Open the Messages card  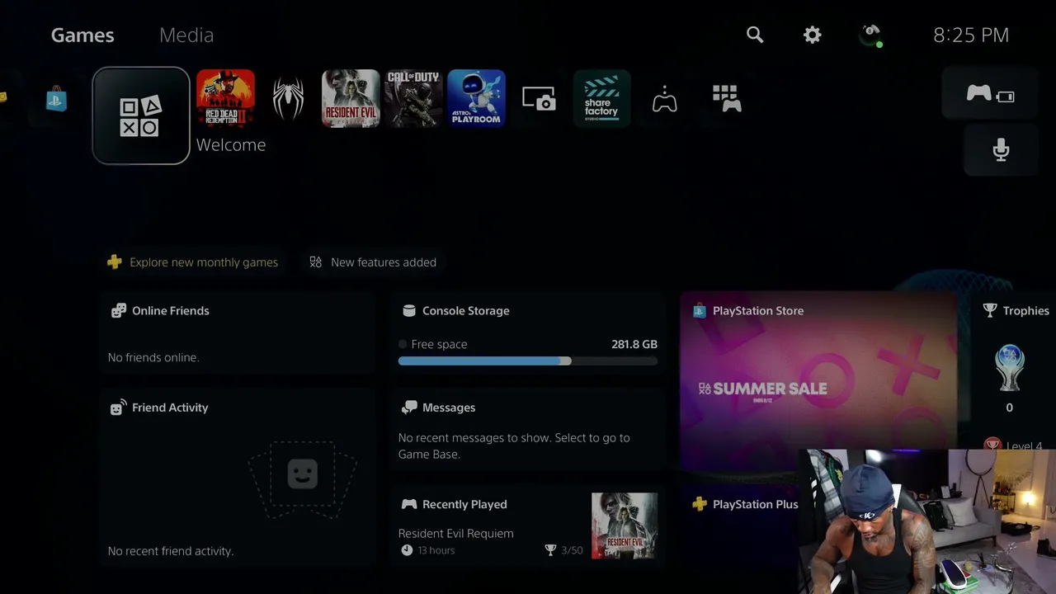528,429
